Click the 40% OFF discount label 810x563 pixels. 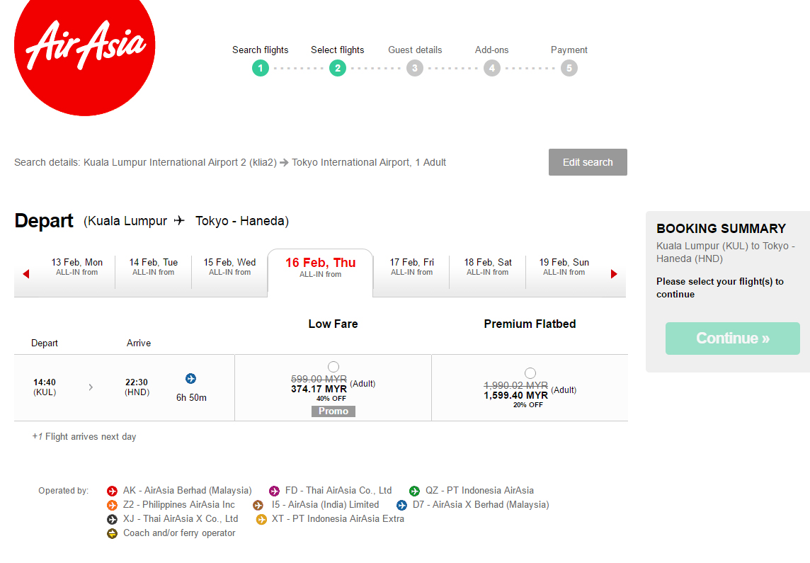[x=331, y=399]
